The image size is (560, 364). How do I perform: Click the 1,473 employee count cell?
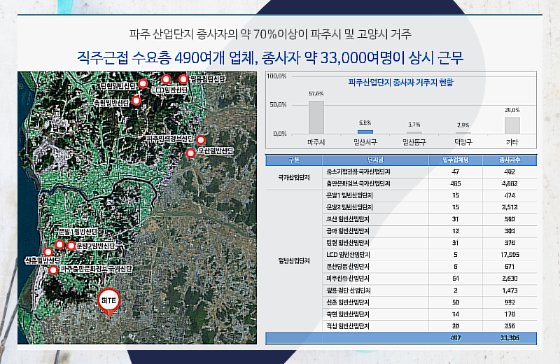pos(510,290)
